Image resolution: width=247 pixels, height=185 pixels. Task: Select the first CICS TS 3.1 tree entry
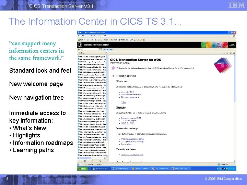(x=93, y=57)
